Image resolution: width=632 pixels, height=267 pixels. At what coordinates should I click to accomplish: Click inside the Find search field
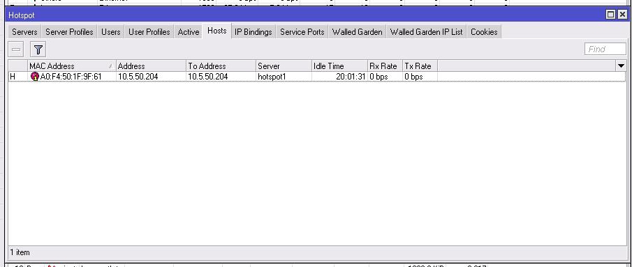[605, 49]
